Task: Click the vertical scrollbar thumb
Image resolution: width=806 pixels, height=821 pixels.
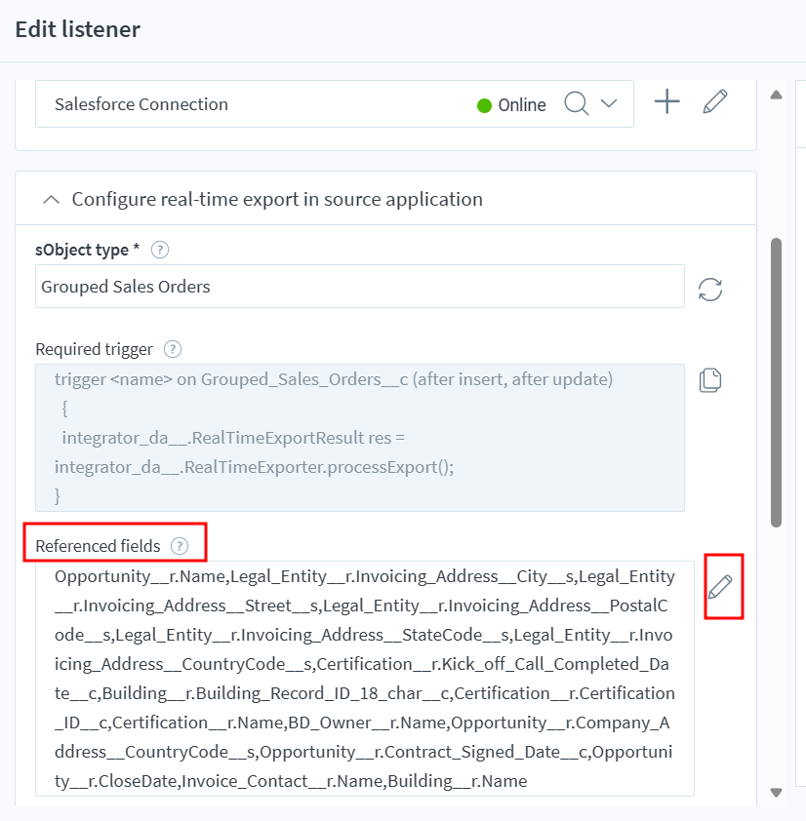Action: 777,380
